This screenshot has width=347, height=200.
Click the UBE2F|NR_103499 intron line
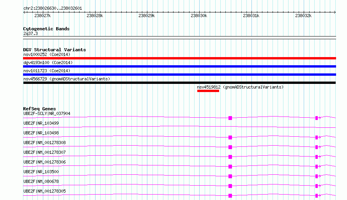179,127
